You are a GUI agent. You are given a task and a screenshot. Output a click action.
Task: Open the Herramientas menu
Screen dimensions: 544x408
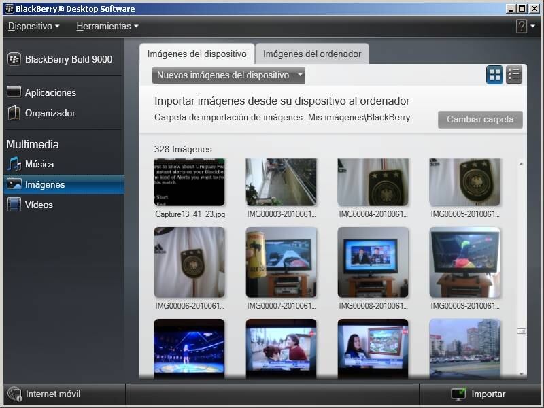107,27
